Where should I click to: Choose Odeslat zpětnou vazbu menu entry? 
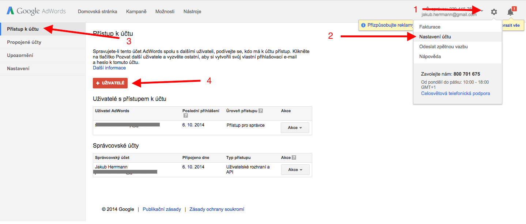[x=458, y=46]
